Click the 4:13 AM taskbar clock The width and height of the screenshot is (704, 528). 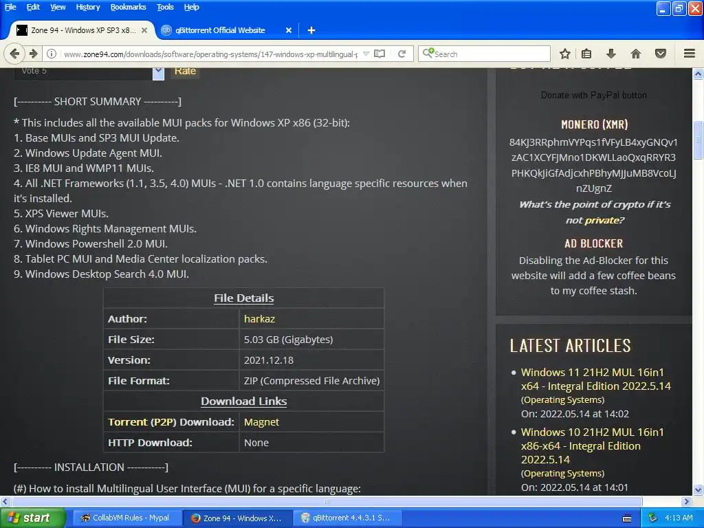coord(679,518)
